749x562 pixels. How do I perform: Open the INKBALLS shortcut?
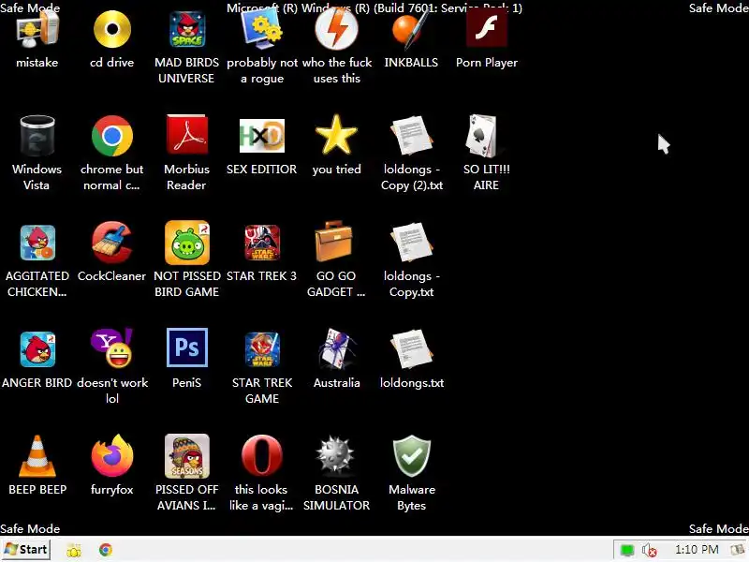pyautogui.click(x=411, y=30)
